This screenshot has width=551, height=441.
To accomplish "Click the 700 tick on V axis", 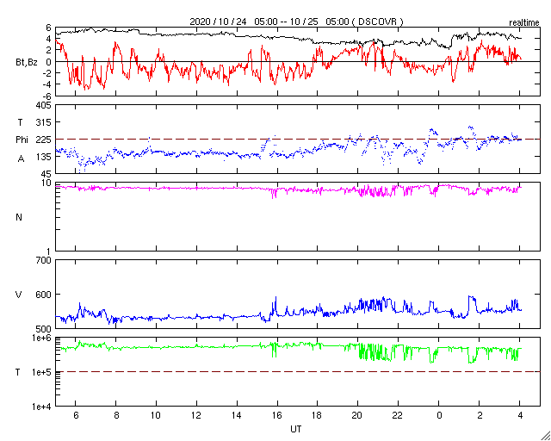I will click(44, 260).
